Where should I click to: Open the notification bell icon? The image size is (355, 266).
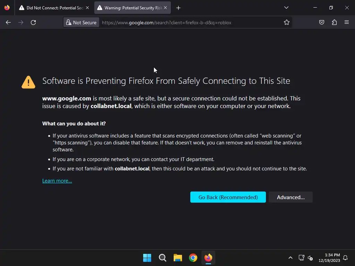pyautogui.click(x=345, y=258)
